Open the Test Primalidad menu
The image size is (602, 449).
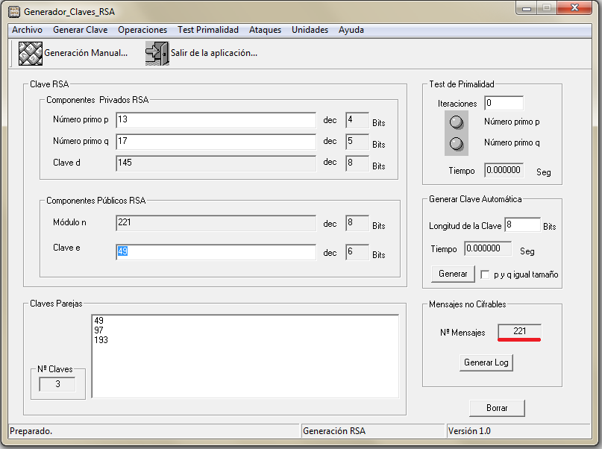point(208,30)
